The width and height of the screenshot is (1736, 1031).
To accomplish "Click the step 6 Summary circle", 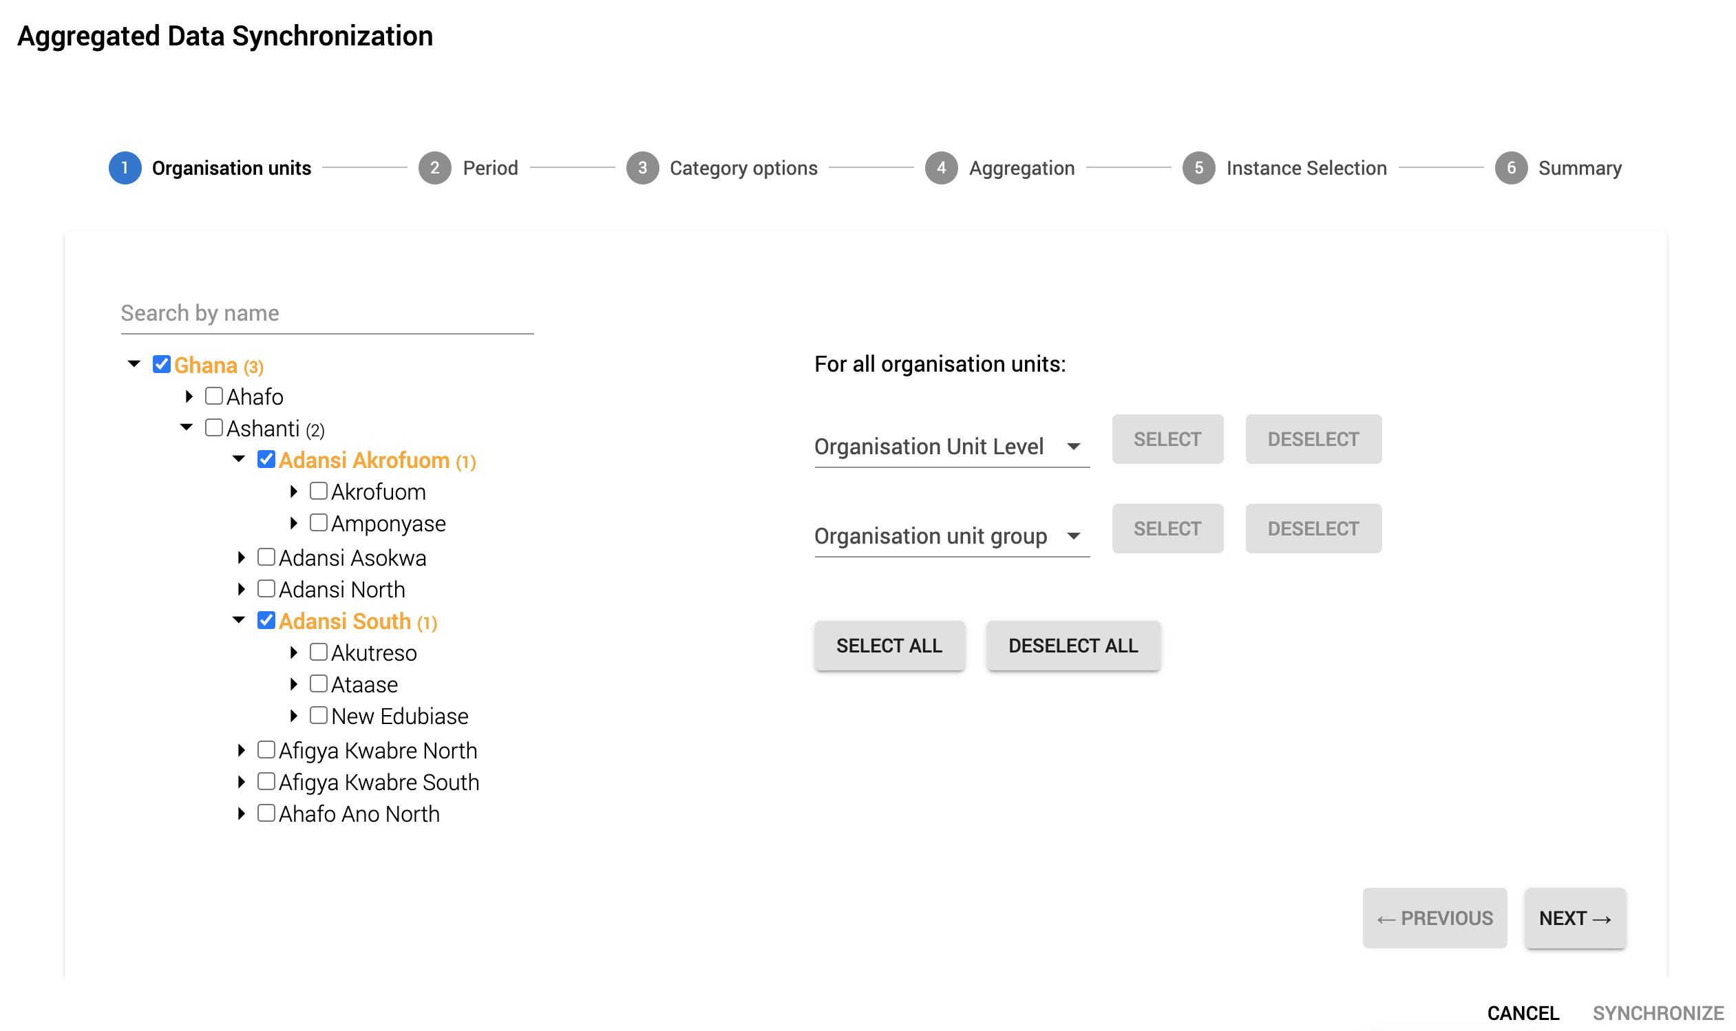I will [x=1512, y=167].
